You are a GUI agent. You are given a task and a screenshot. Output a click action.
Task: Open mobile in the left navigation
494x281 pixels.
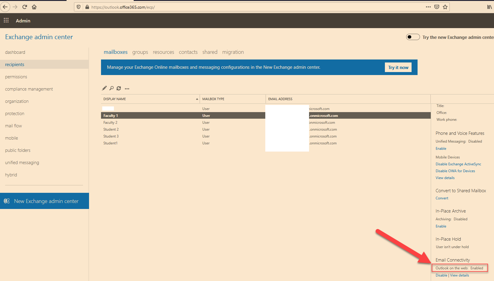point(11,138)
